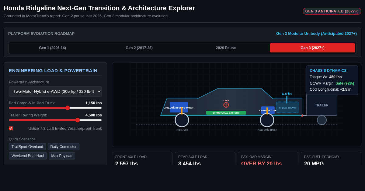The width and height of the screenshot is (365, 191).
Task: Click the 'Rear Axle (IRS)' label
Action: point(267,130)
